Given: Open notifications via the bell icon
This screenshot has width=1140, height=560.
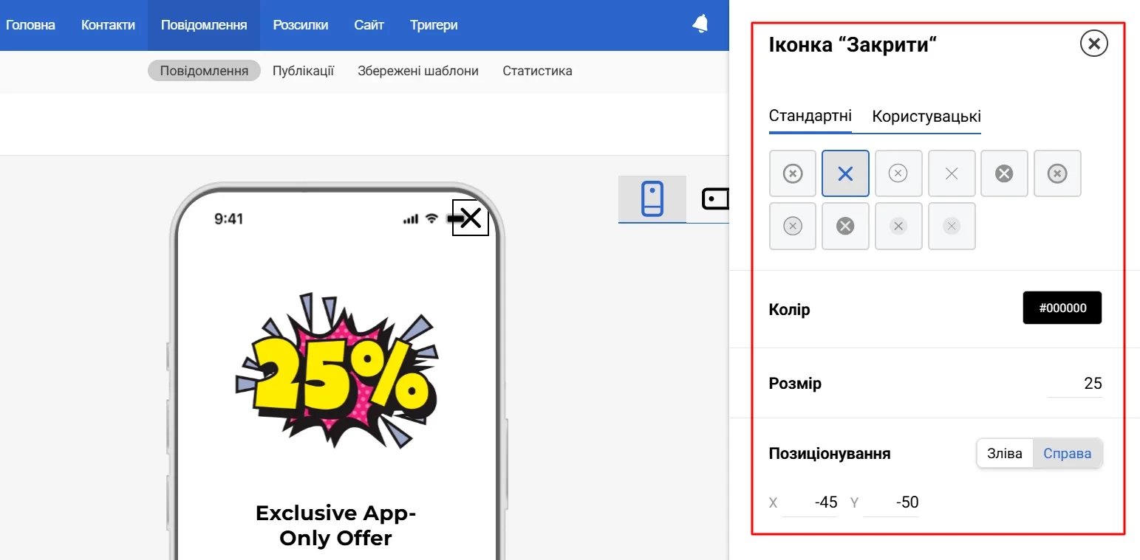Looking at the screenshot, I should (x=700, y=24).
